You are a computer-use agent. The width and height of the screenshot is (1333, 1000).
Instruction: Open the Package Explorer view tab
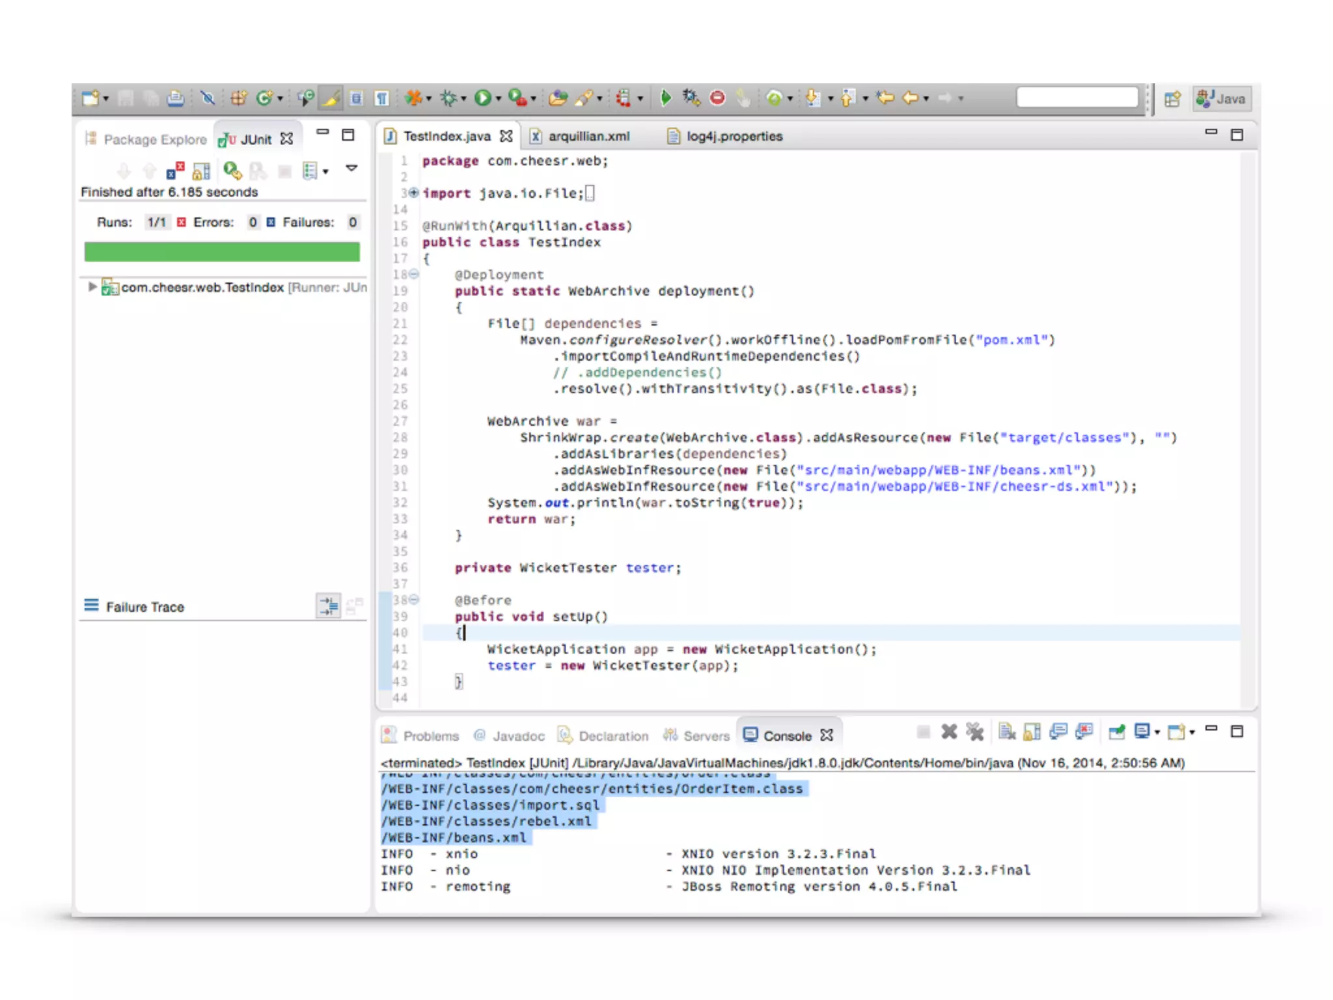point(154,139)
